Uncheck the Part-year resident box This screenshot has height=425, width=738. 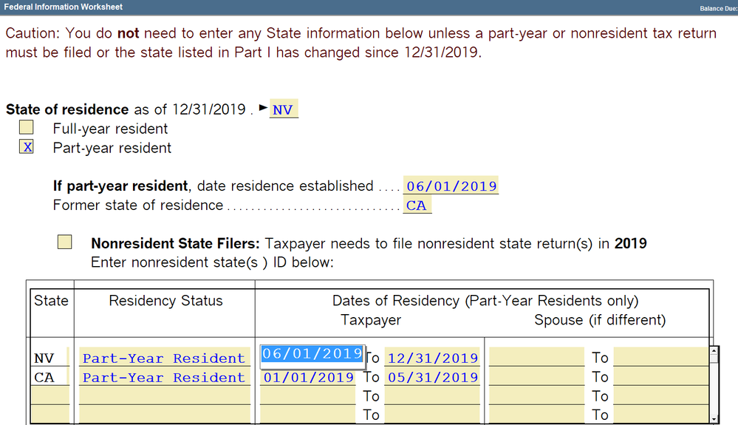point(27,147)
